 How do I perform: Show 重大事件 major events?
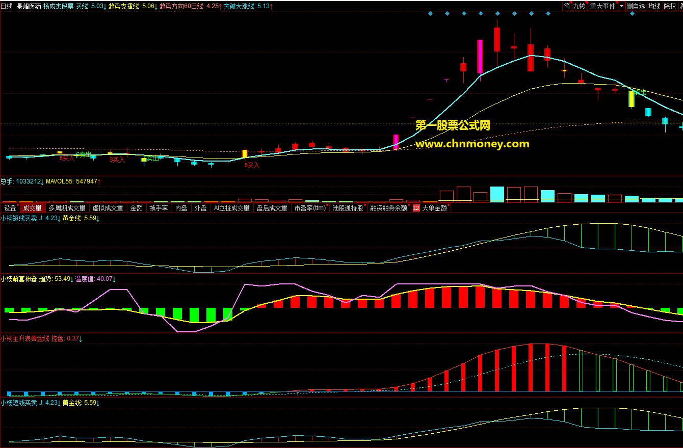point(602,6)
